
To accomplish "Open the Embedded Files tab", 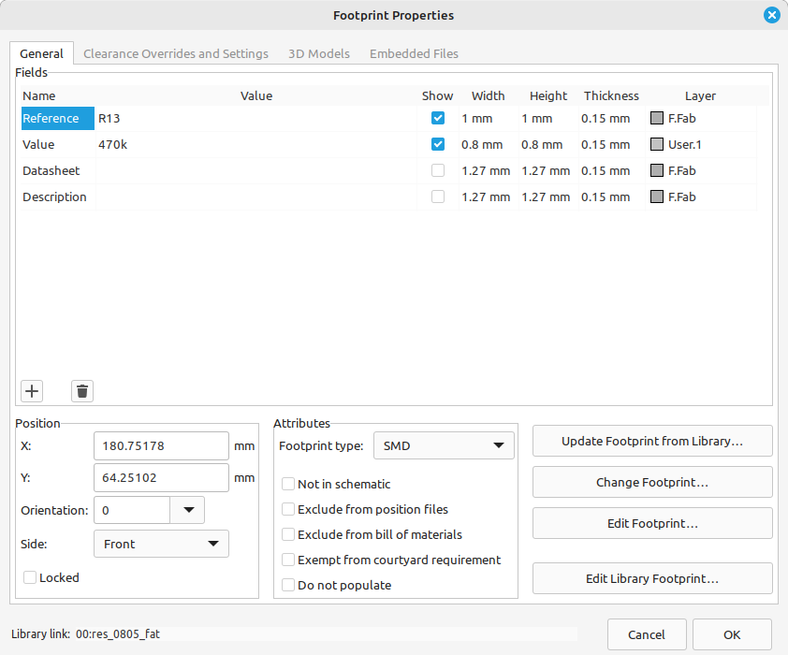I will click(x=414, y=53).
